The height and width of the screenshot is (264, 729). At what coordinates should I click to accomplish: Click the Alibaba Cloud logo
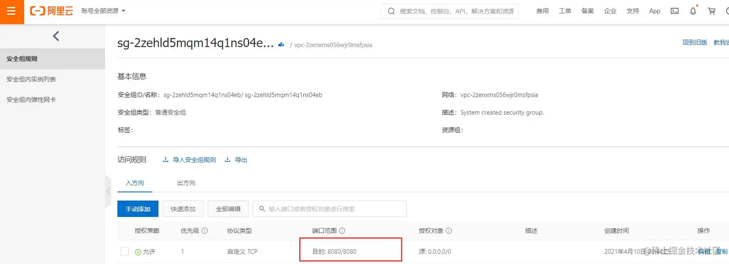(x=52, y=11)
